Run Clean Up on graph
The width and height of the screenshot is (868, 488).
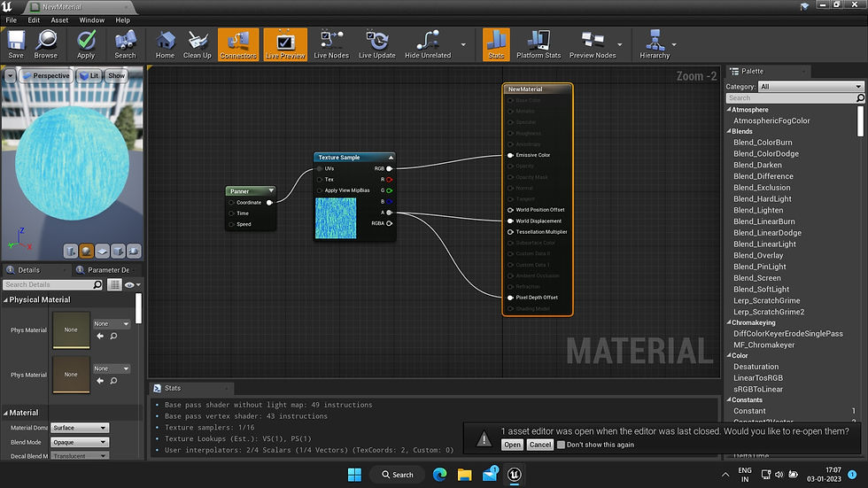pos(197,44)
